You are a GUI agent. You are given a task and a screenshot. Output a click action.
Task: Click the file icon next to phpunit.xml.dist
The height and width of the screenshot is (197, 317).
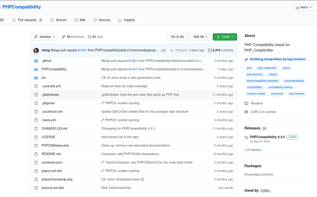36,188
